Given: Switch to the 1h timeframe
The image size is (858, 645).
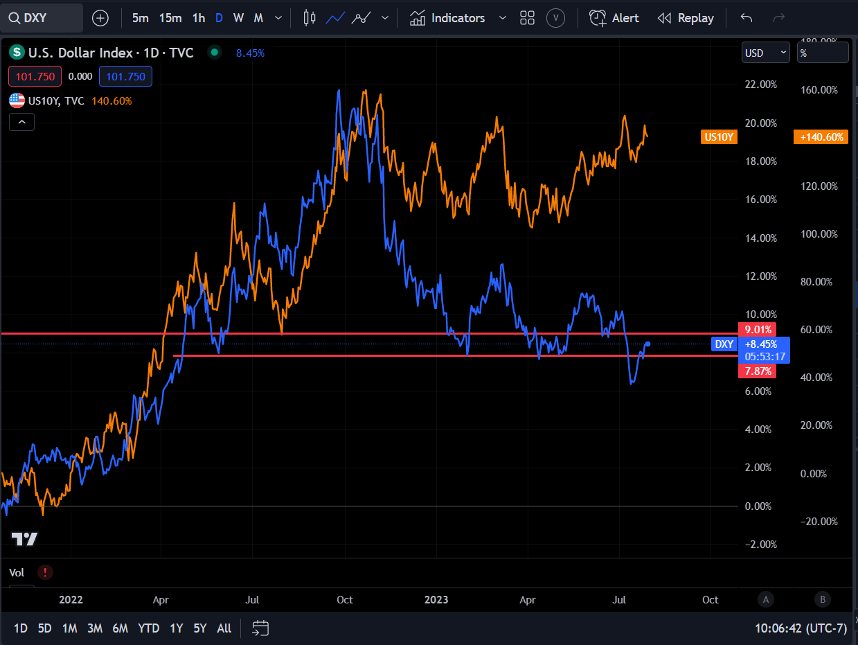Looking at the screenshot, I should (x=199, y=18).
